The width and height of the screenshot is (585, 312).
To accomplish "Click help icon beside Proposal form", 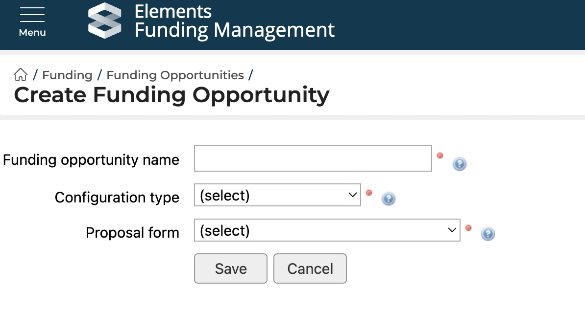I will (487, 234).
